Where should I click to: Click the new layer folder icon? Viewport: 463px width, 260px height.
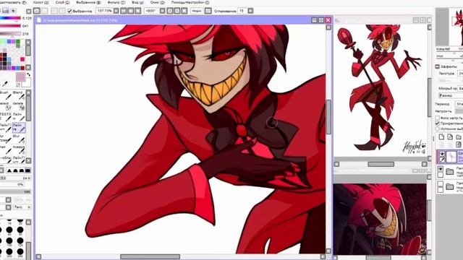click(459, 137)
